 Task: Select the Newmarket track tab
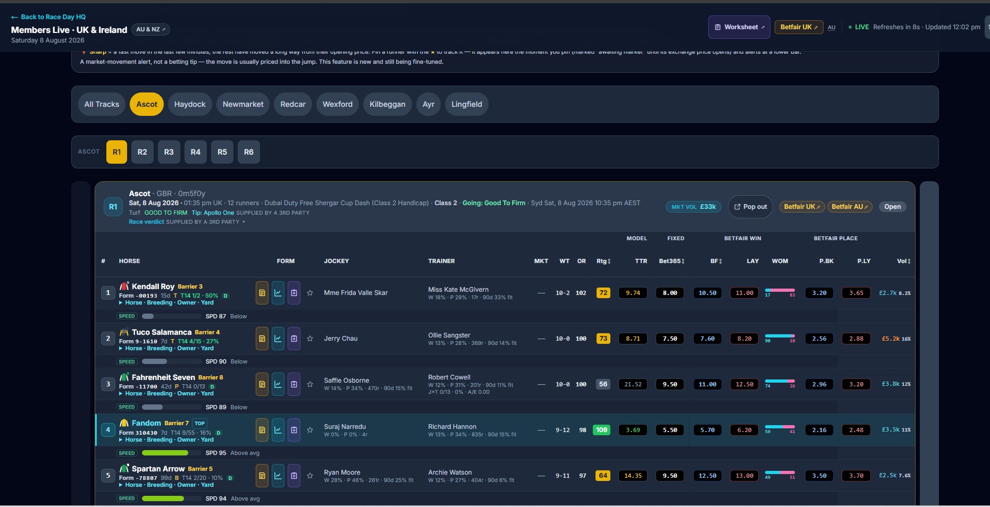pyautogui.click(x=243, y=104)
